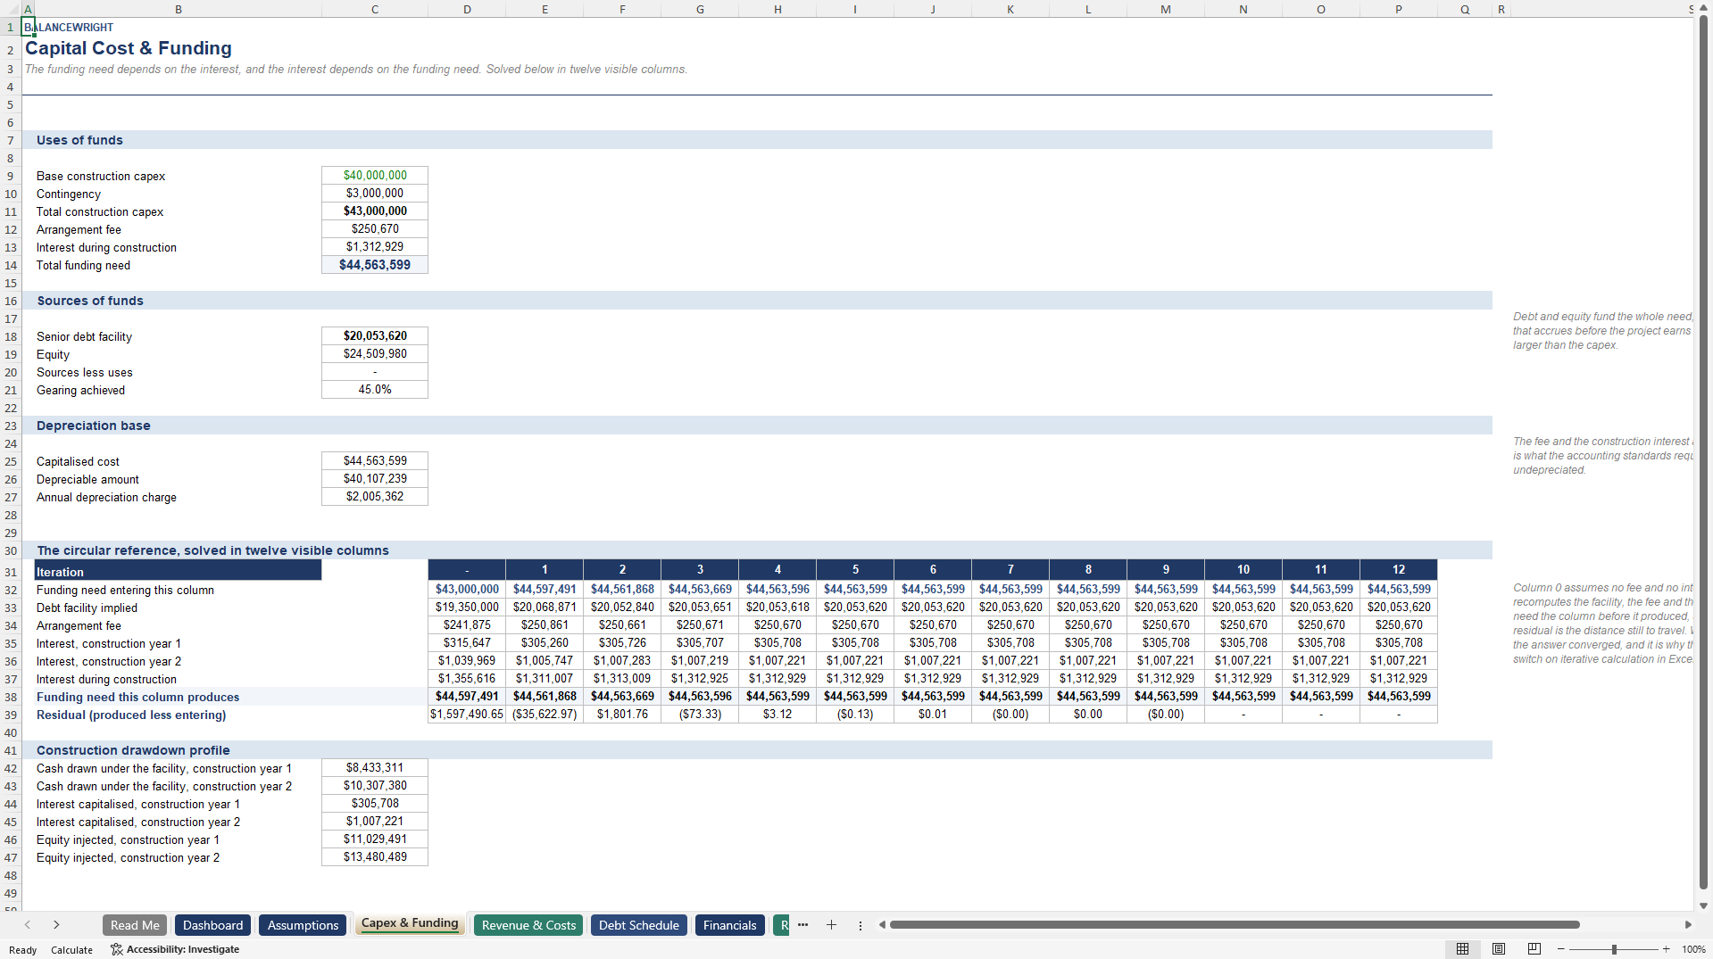Select base capex cell $40,000,000

[375, 176]
